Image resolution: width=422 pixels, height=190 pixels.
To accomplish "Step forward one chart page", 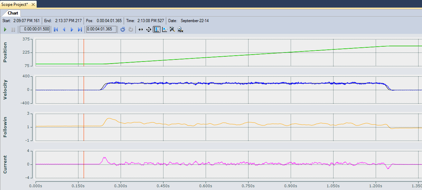I will (72, 30).
